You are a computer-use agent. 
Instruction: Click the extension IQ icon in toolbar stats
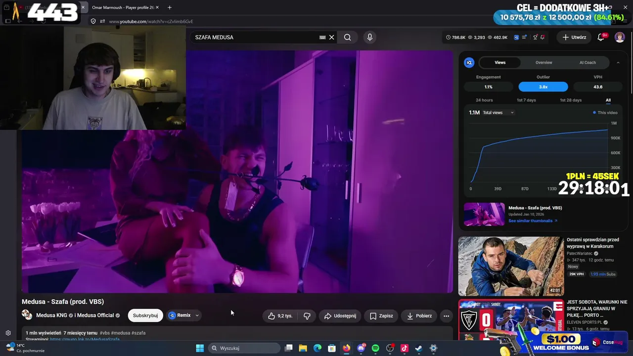coord(516,37)
